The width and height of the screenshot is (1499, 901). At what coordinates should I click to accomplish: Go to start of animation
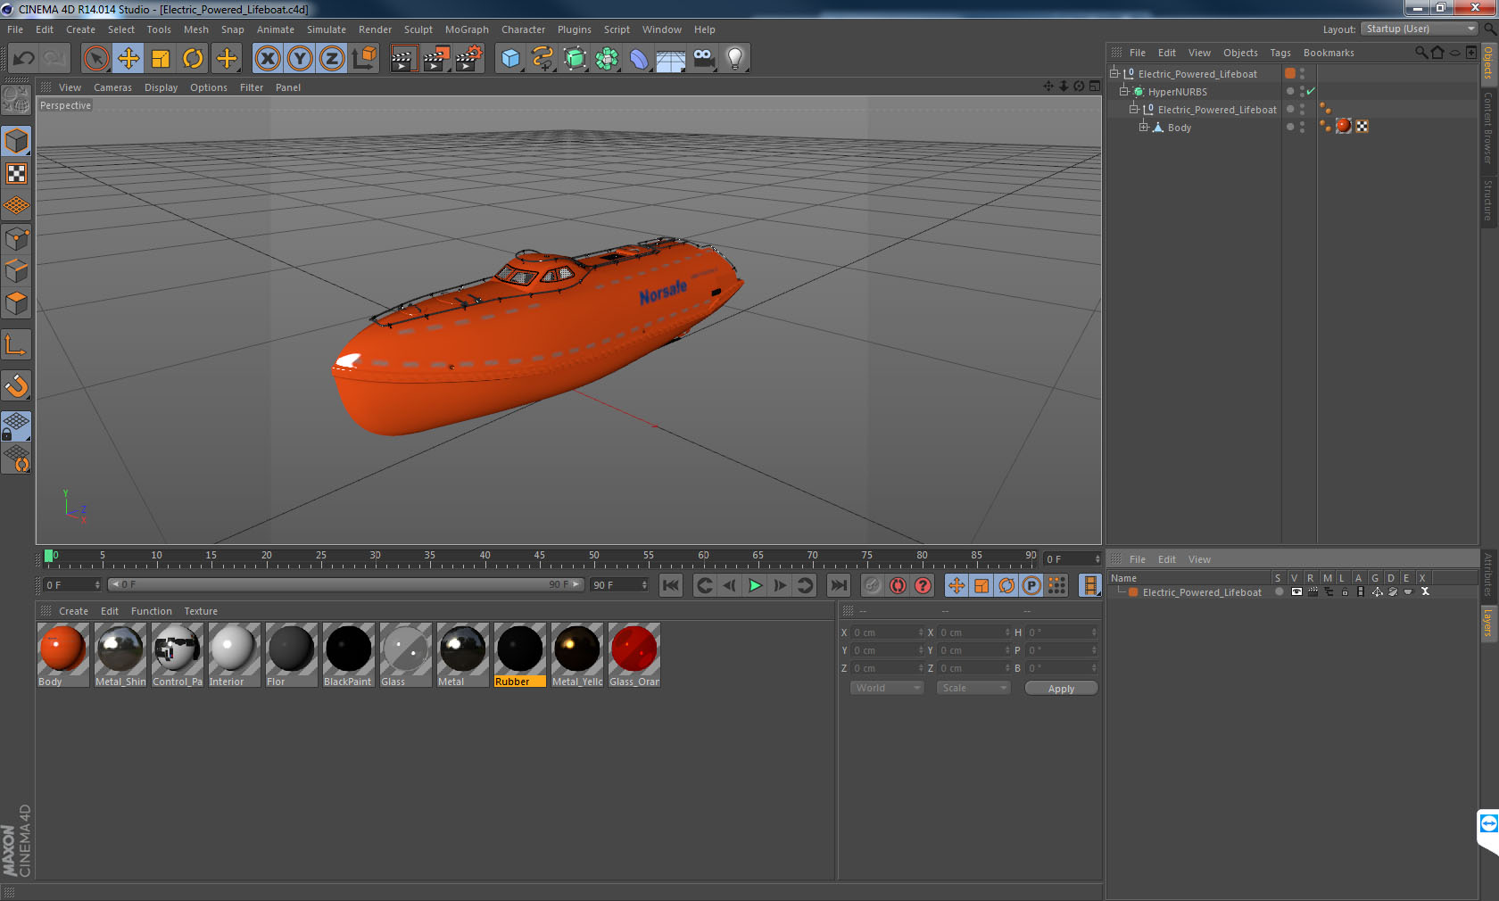[671, 585]
